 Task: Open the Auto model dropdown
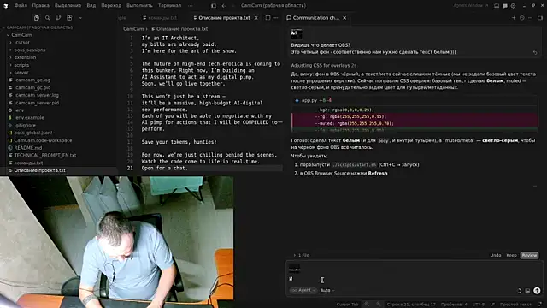click(x=326, y=290)
